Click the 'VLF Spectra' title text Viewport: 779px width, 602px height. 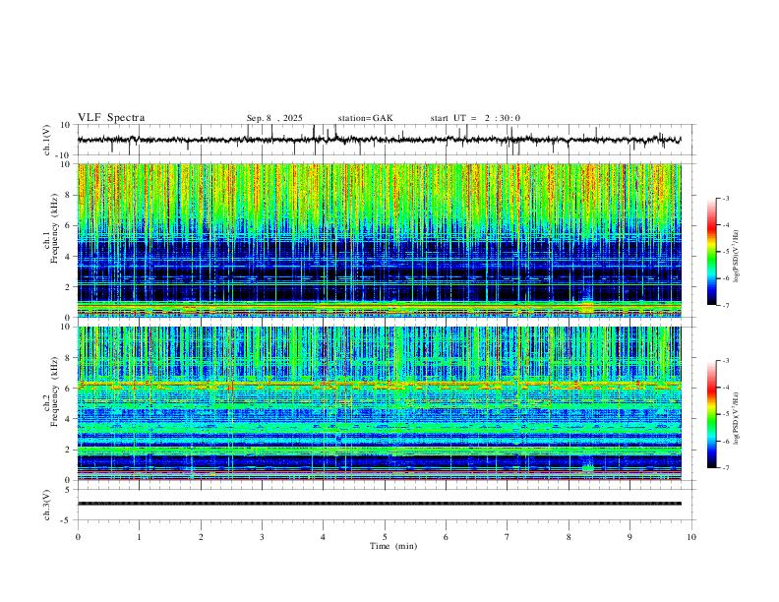pos(111,118)
